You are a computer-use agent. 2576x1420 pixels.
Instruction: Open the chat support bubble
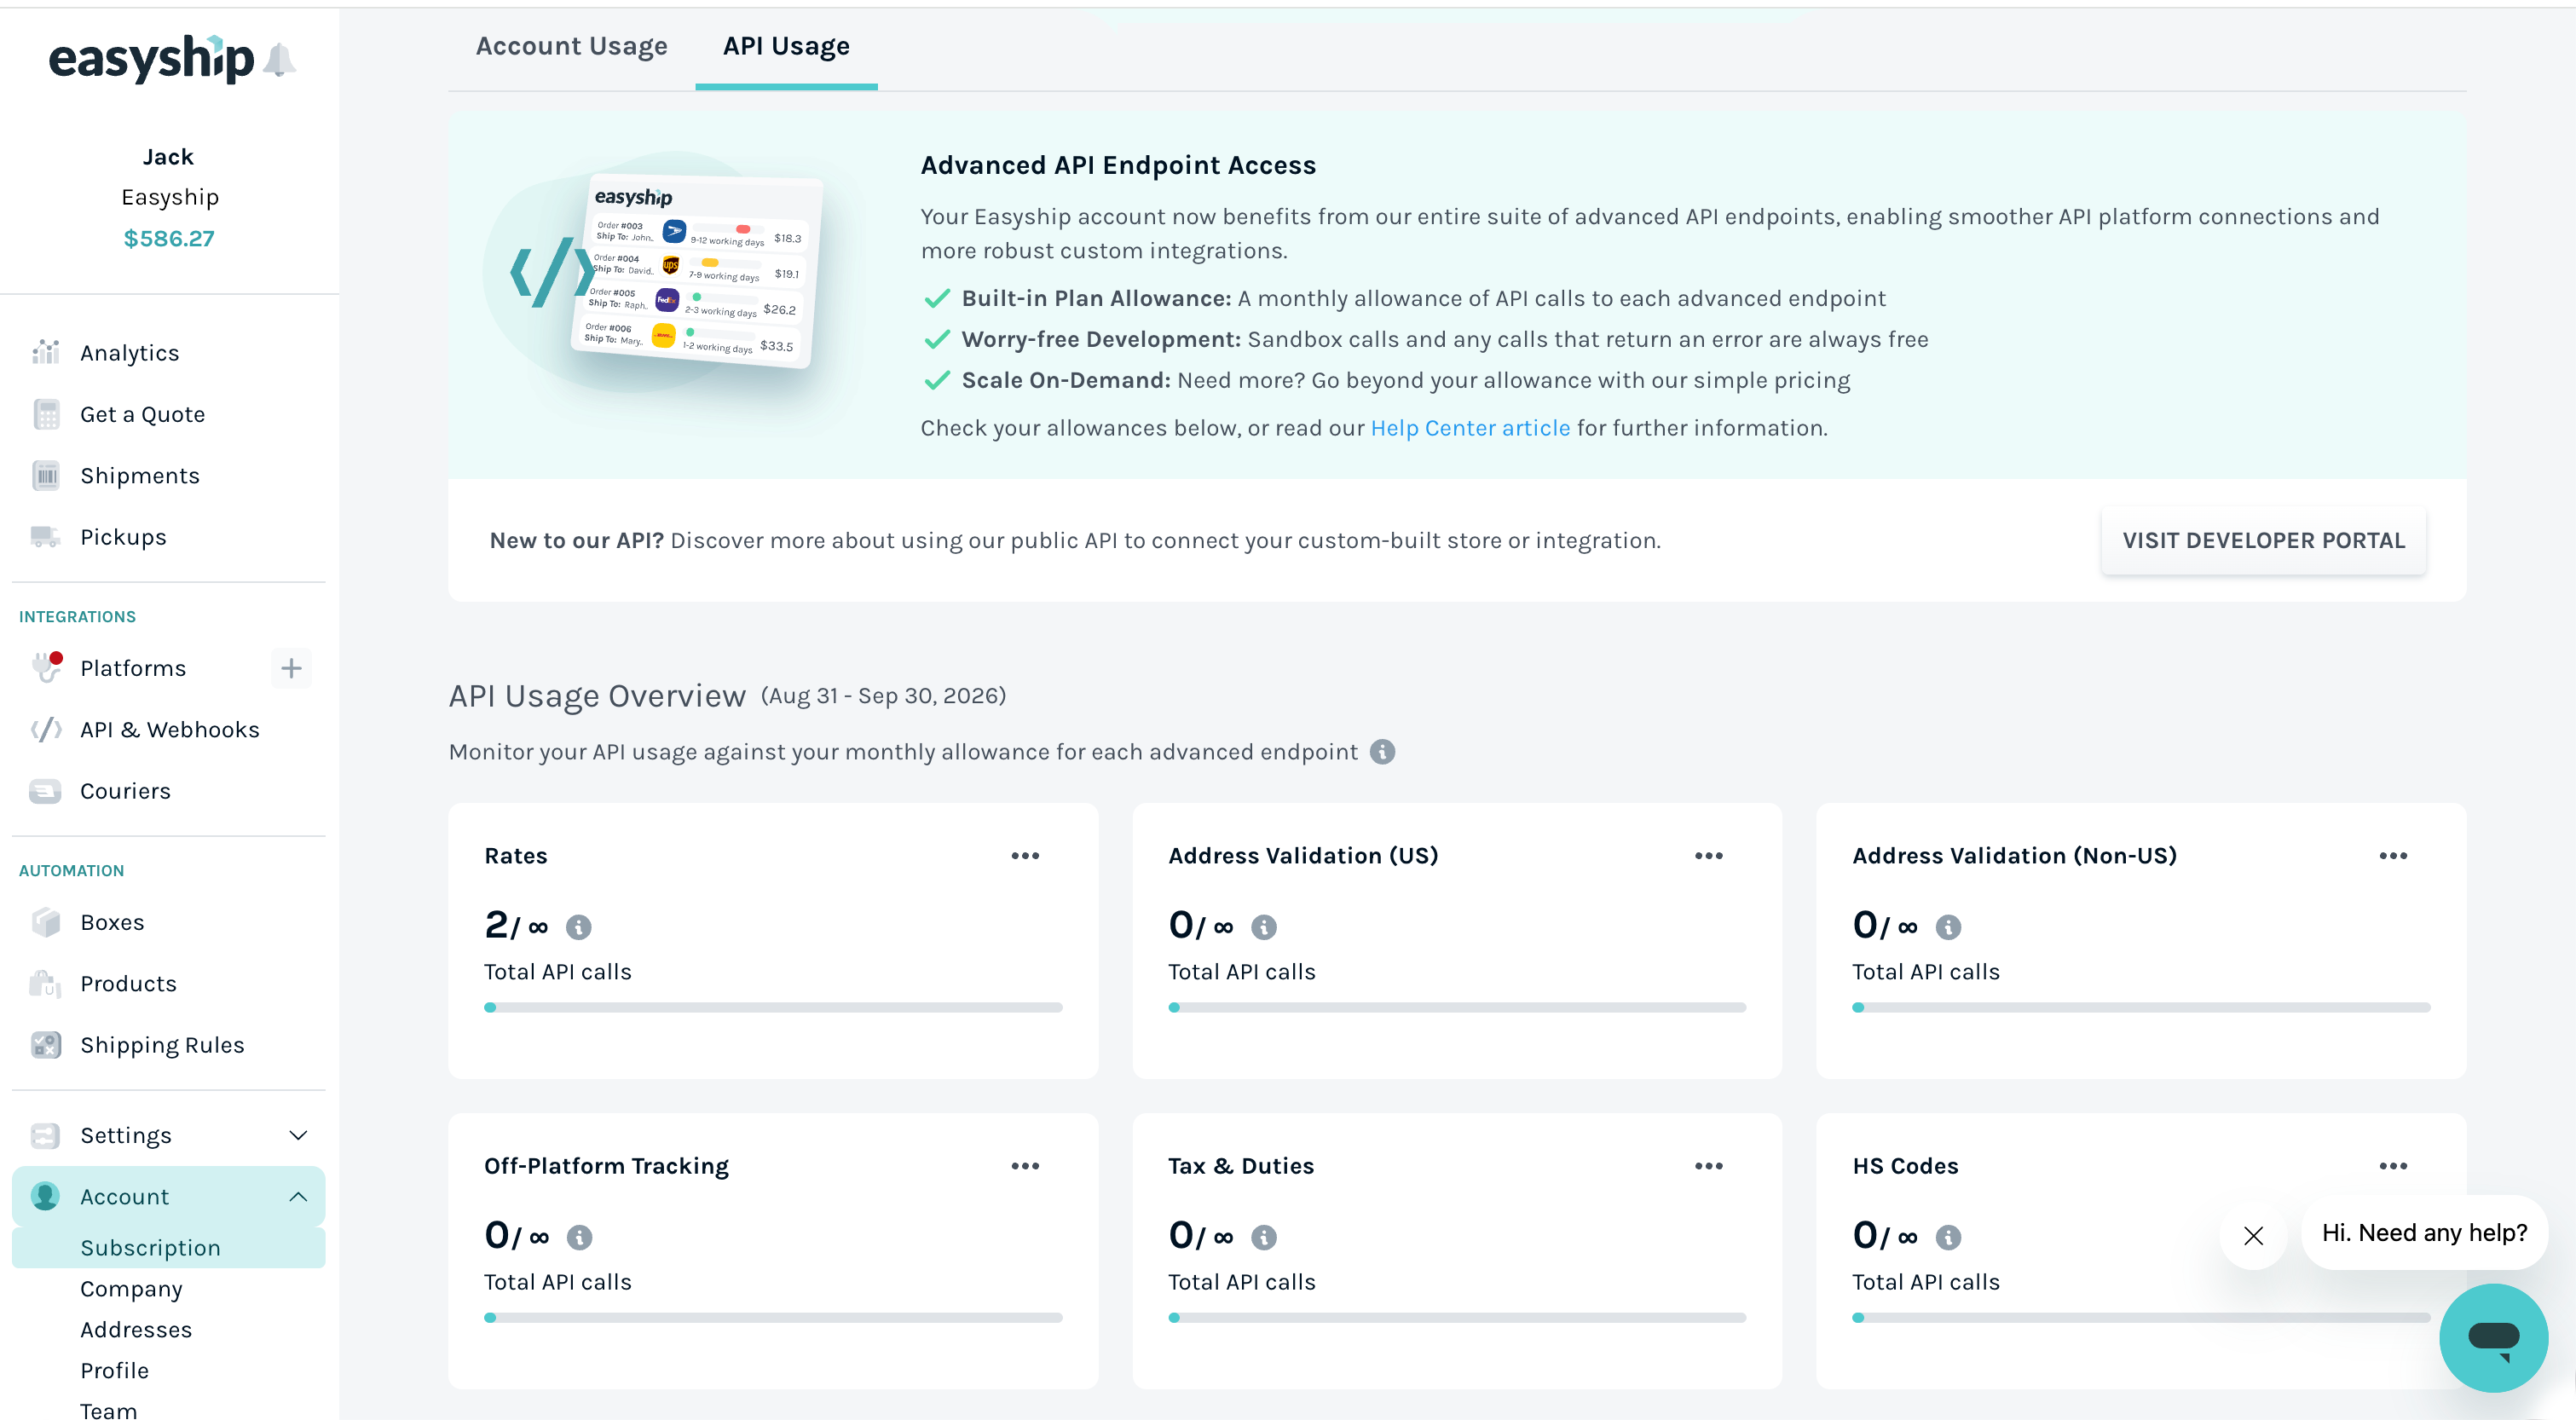pos(2493,1338)
